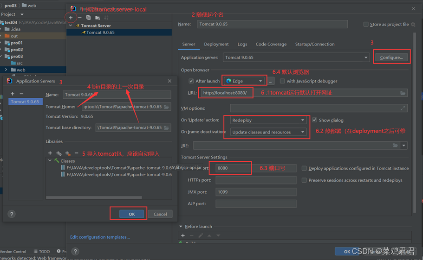
Task: Close the Application Servers dialog
Action: [169, 81]
